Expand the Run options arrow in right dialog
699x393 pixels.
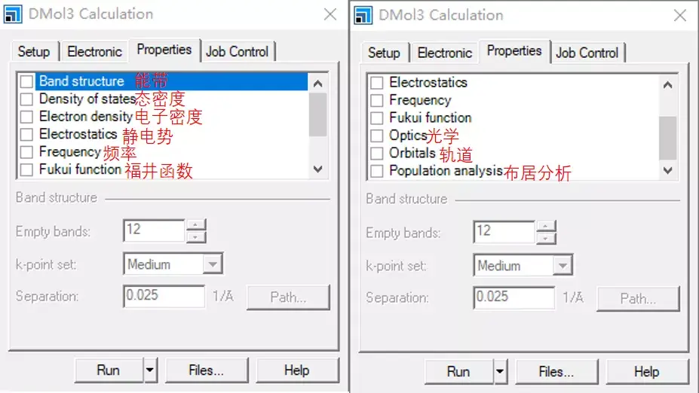point(500,371)
